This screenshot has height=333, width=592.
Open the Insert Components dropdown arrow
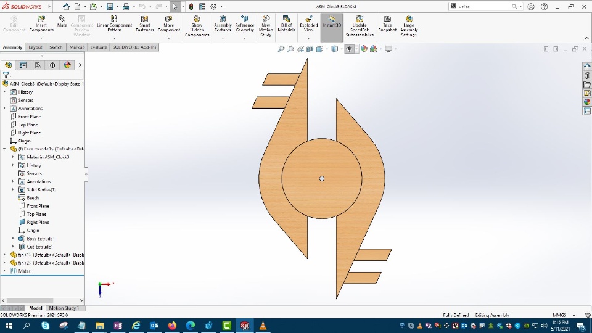click(41, 38)
